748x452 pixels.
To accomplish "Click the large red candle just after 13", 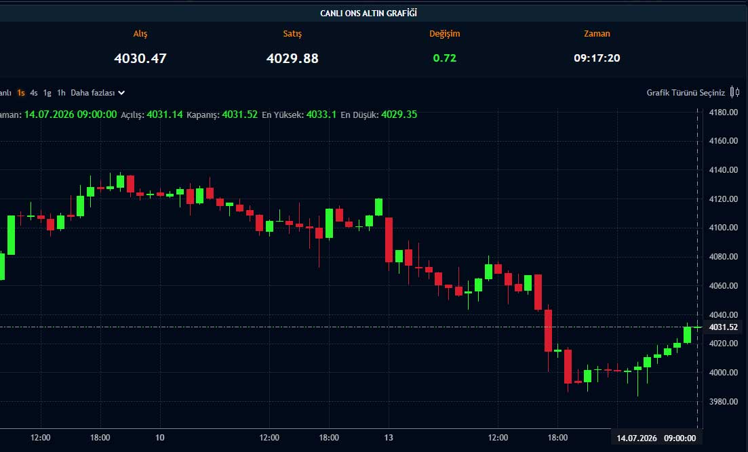I will [389, 240].
